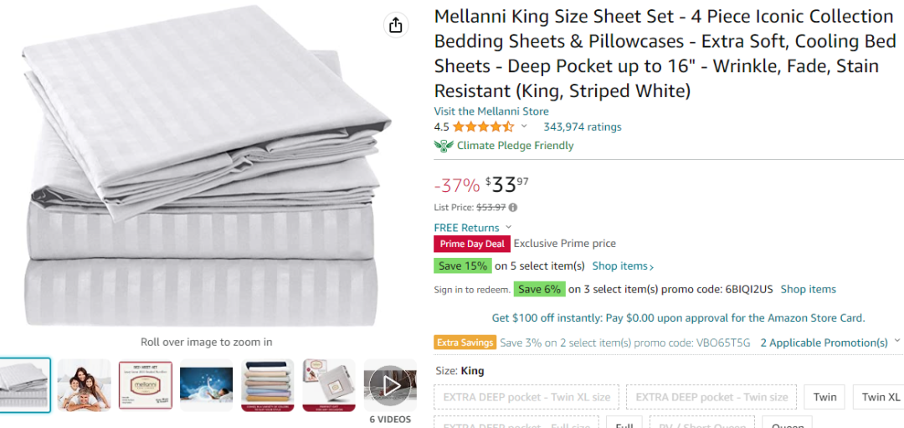Click Shop items for Save 15% offer
Image resolution: width=904 pixels, height=428 pixels.
click(624, 266)
